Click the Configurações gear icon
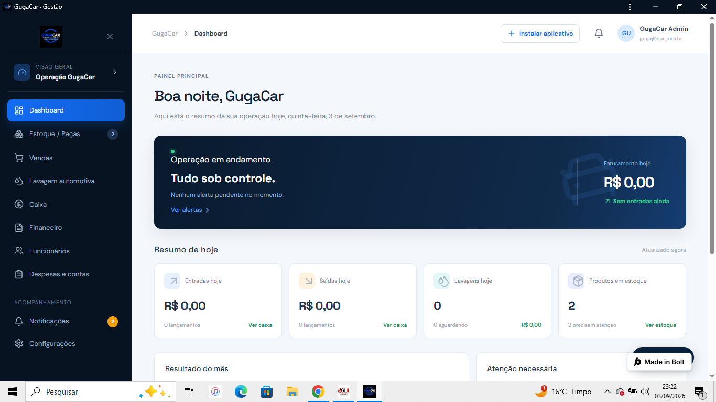 tap(19, 344)
